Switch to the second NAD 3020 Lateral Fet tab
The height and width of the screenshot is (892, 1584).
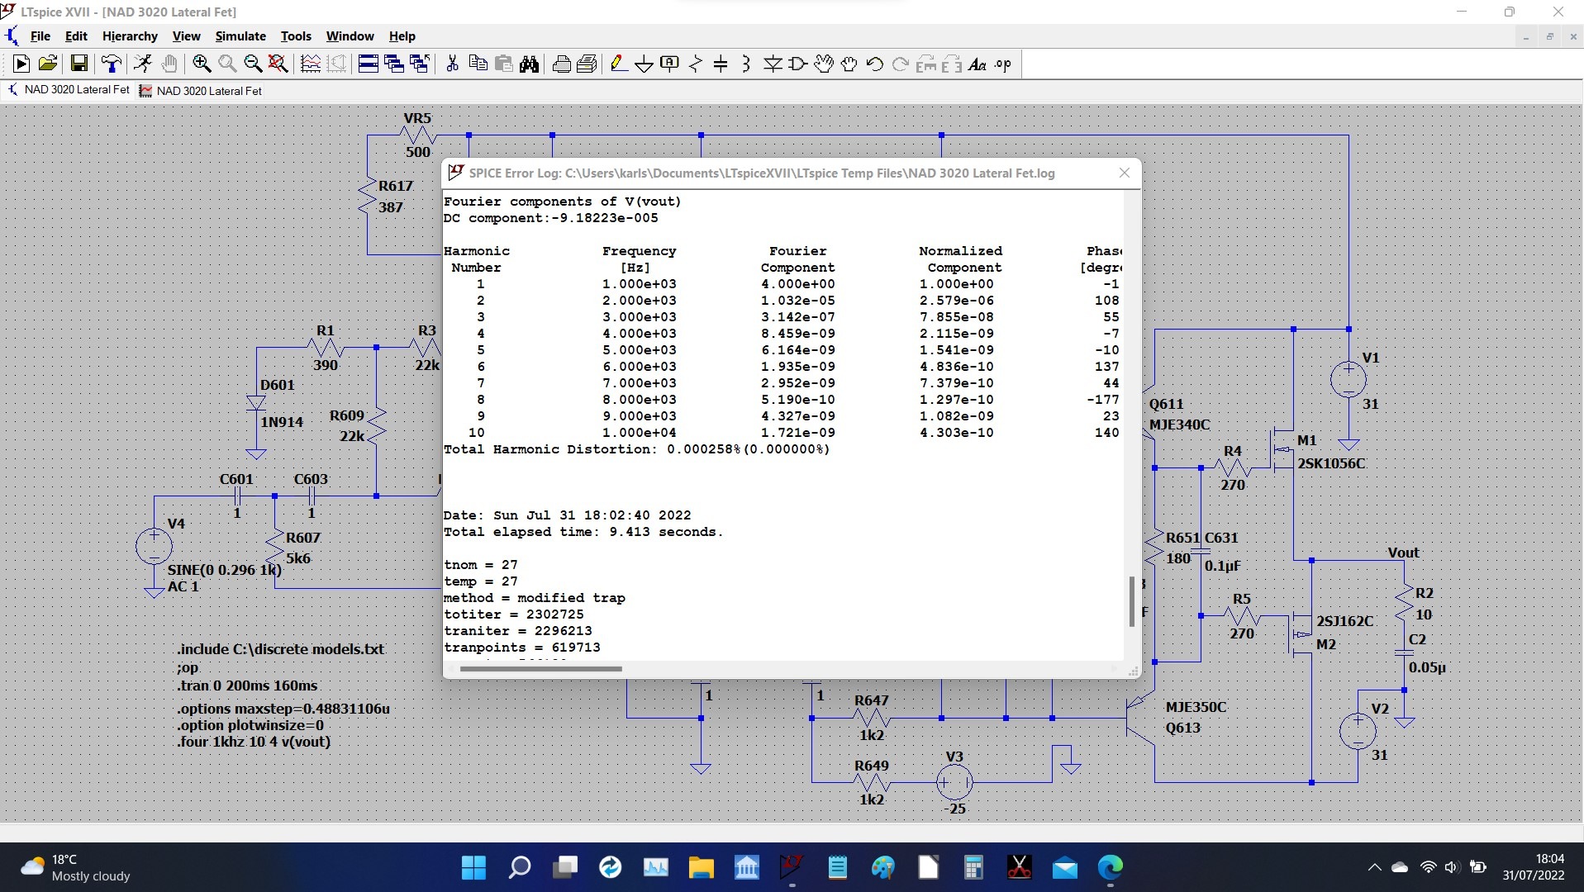201,91
